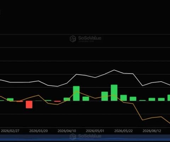Click the 2026/05/22 date axis label

pyautogui.click(x=124, y=131)
